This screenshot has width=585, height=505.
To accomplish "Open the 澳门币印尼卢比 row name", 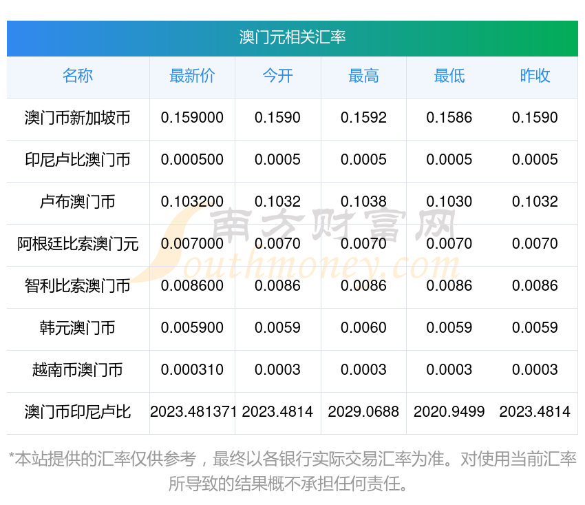I will point(78,412).
